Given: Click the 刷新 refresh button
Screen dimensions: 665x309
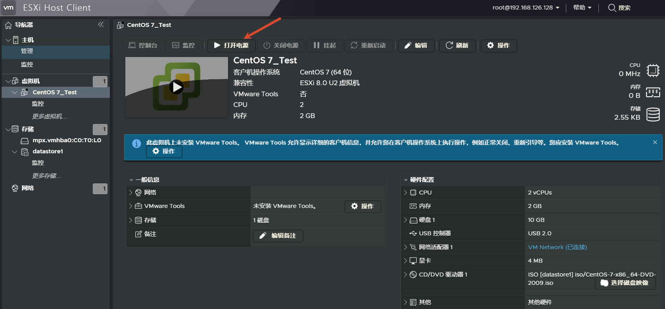Looking at the screenshot, I should tap(458, 46).
